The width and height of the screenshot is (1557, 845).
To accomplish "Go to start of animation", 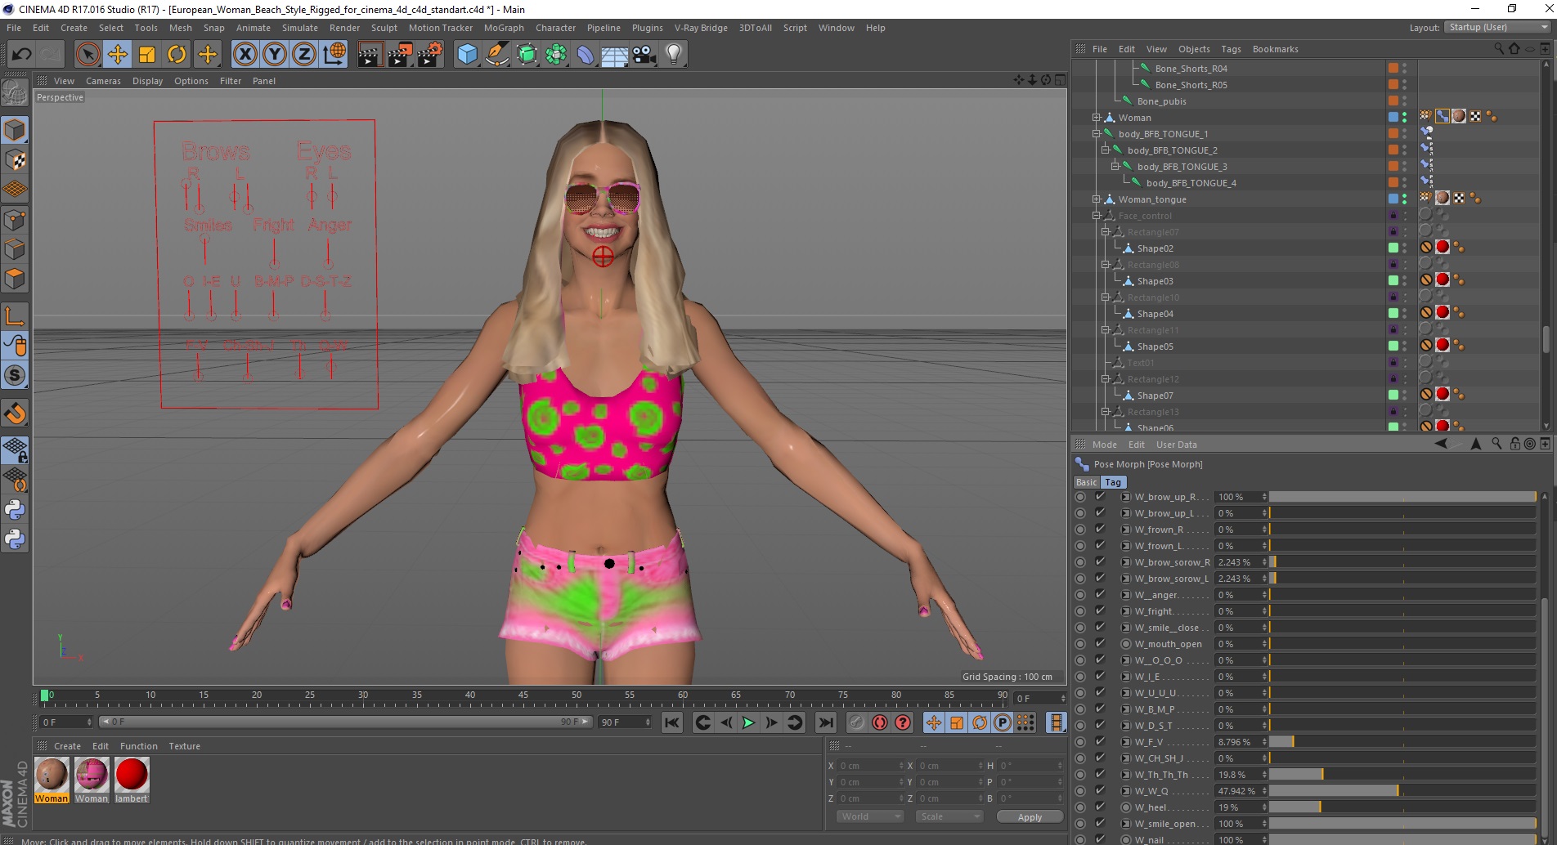I will [x=672, y=722].
